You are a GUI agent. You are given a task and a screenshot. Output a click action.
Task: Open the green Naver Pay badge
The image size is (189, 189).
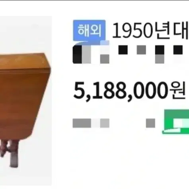176,122
